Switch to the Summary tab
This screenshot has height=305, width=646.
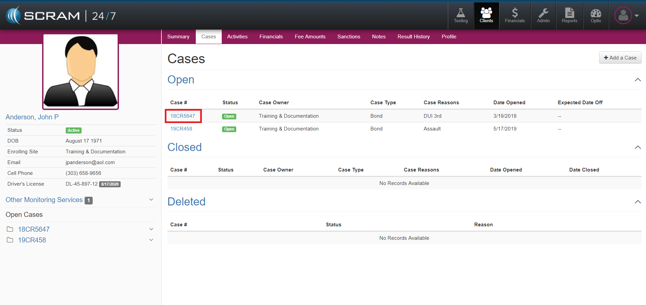pos(178,37)
